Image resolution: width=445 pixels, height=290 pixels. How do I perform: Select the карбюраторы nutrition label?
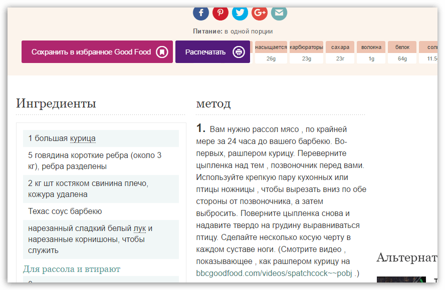point(306,47)
